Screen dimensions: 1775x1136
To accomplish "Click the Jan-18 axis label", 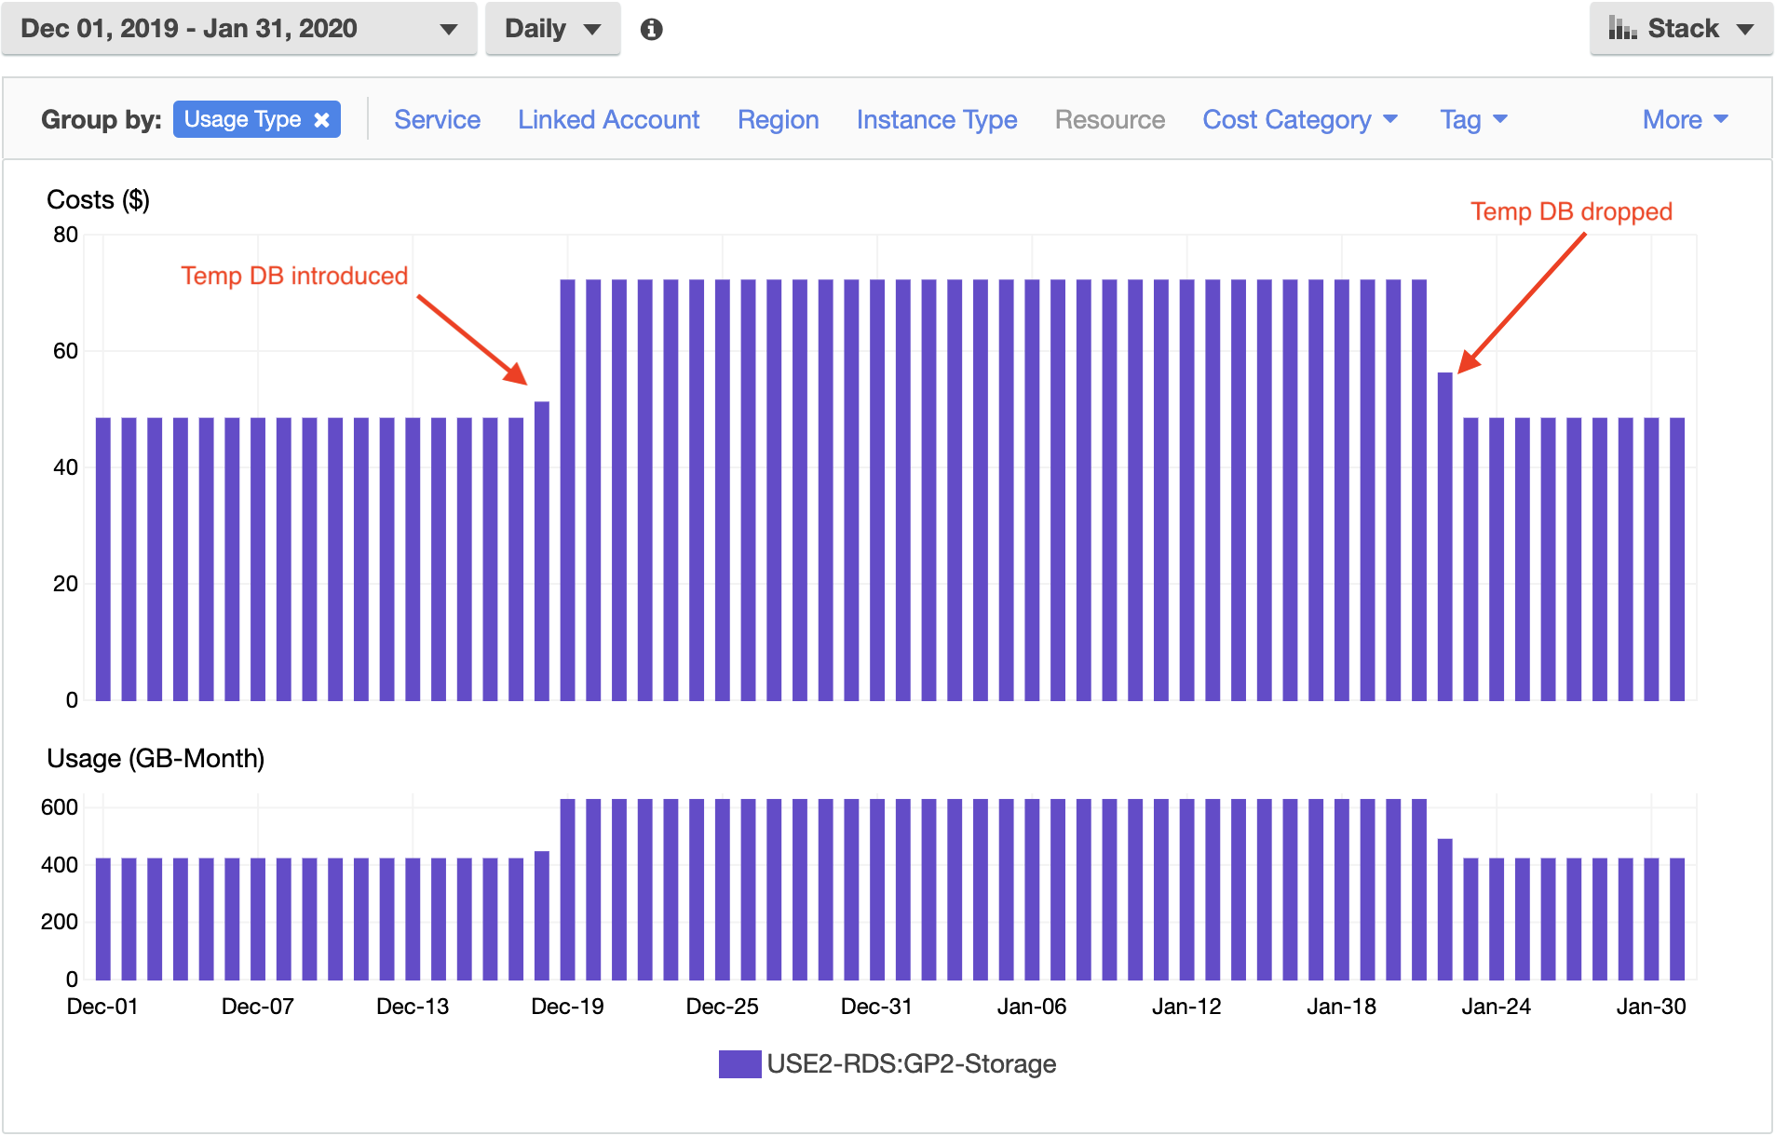I will pyautogui.click(x=1341, y=1007).
